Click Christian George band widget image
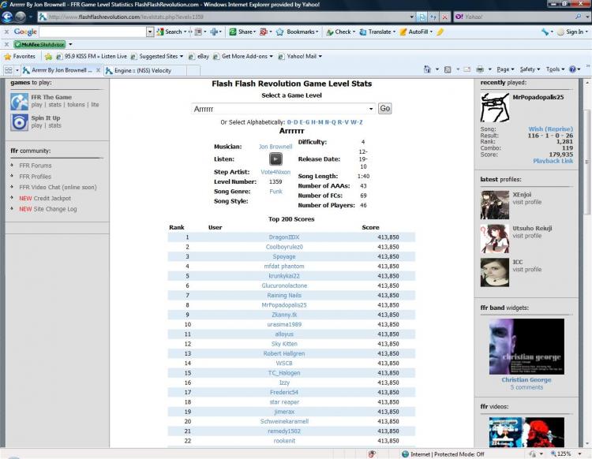The height and width of the screenshot is (459, 592). [526, 346]
